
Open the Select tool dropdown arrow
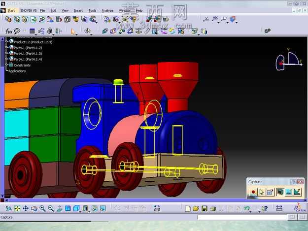pos(77,34)
